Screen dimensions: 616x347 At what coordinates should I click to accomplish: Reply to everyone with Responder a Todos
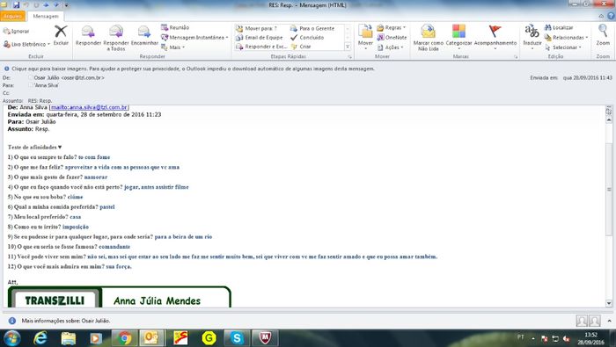click(116, 38)
